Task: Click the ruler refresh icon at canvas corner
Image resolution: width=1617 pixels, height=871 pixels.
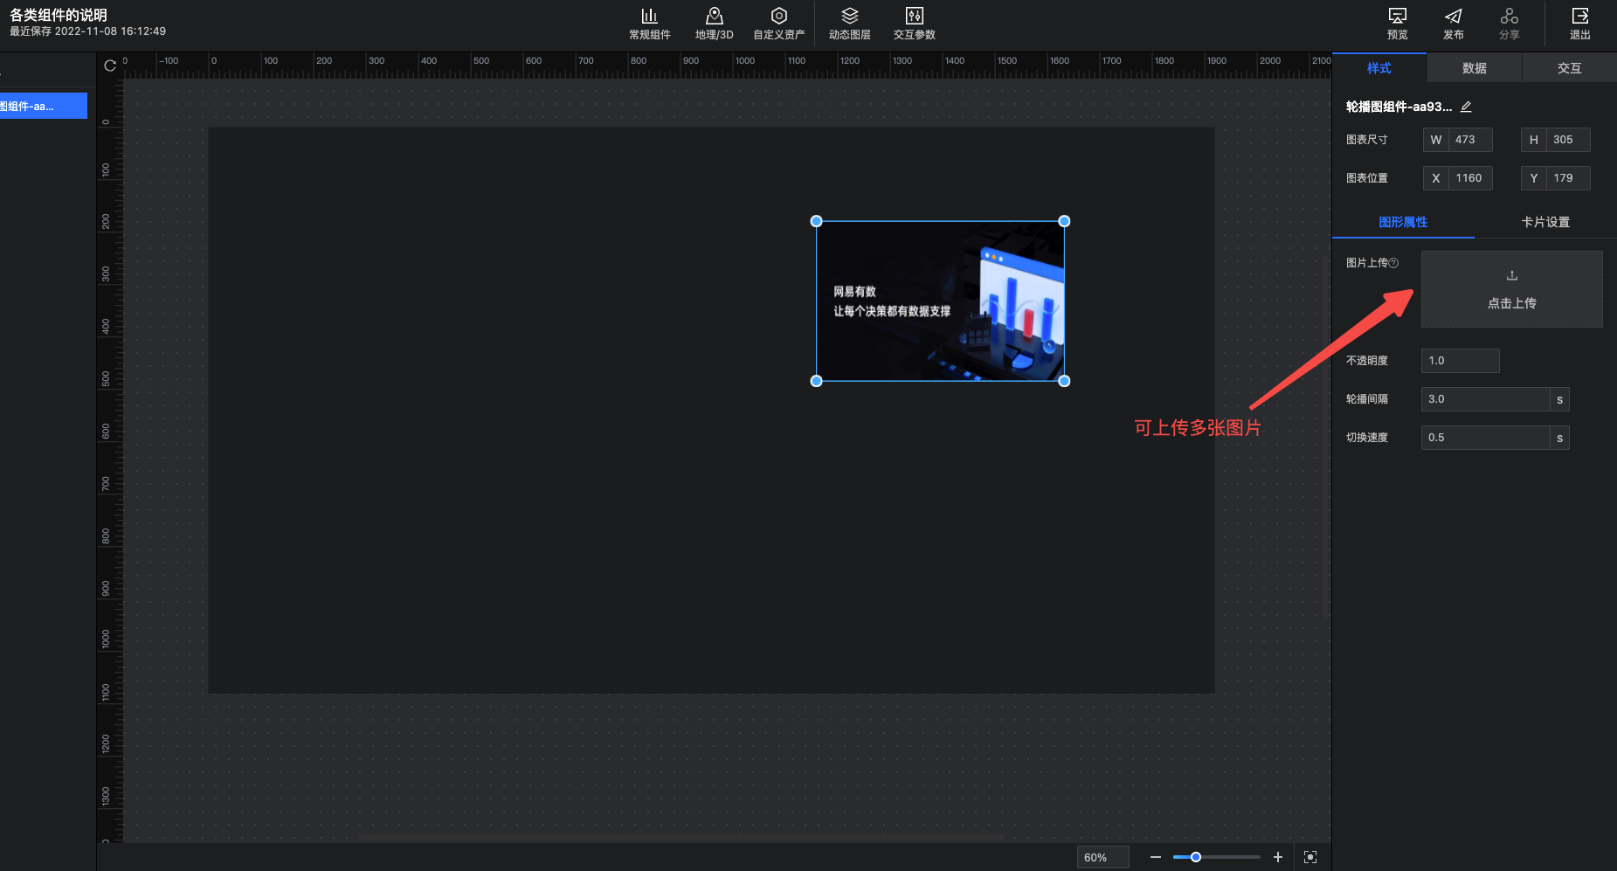Action: pos(110,66)
